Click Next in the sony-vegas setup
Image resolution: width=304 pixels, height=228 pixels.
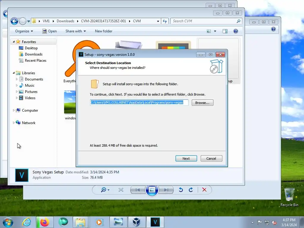[x=186, y=159]
